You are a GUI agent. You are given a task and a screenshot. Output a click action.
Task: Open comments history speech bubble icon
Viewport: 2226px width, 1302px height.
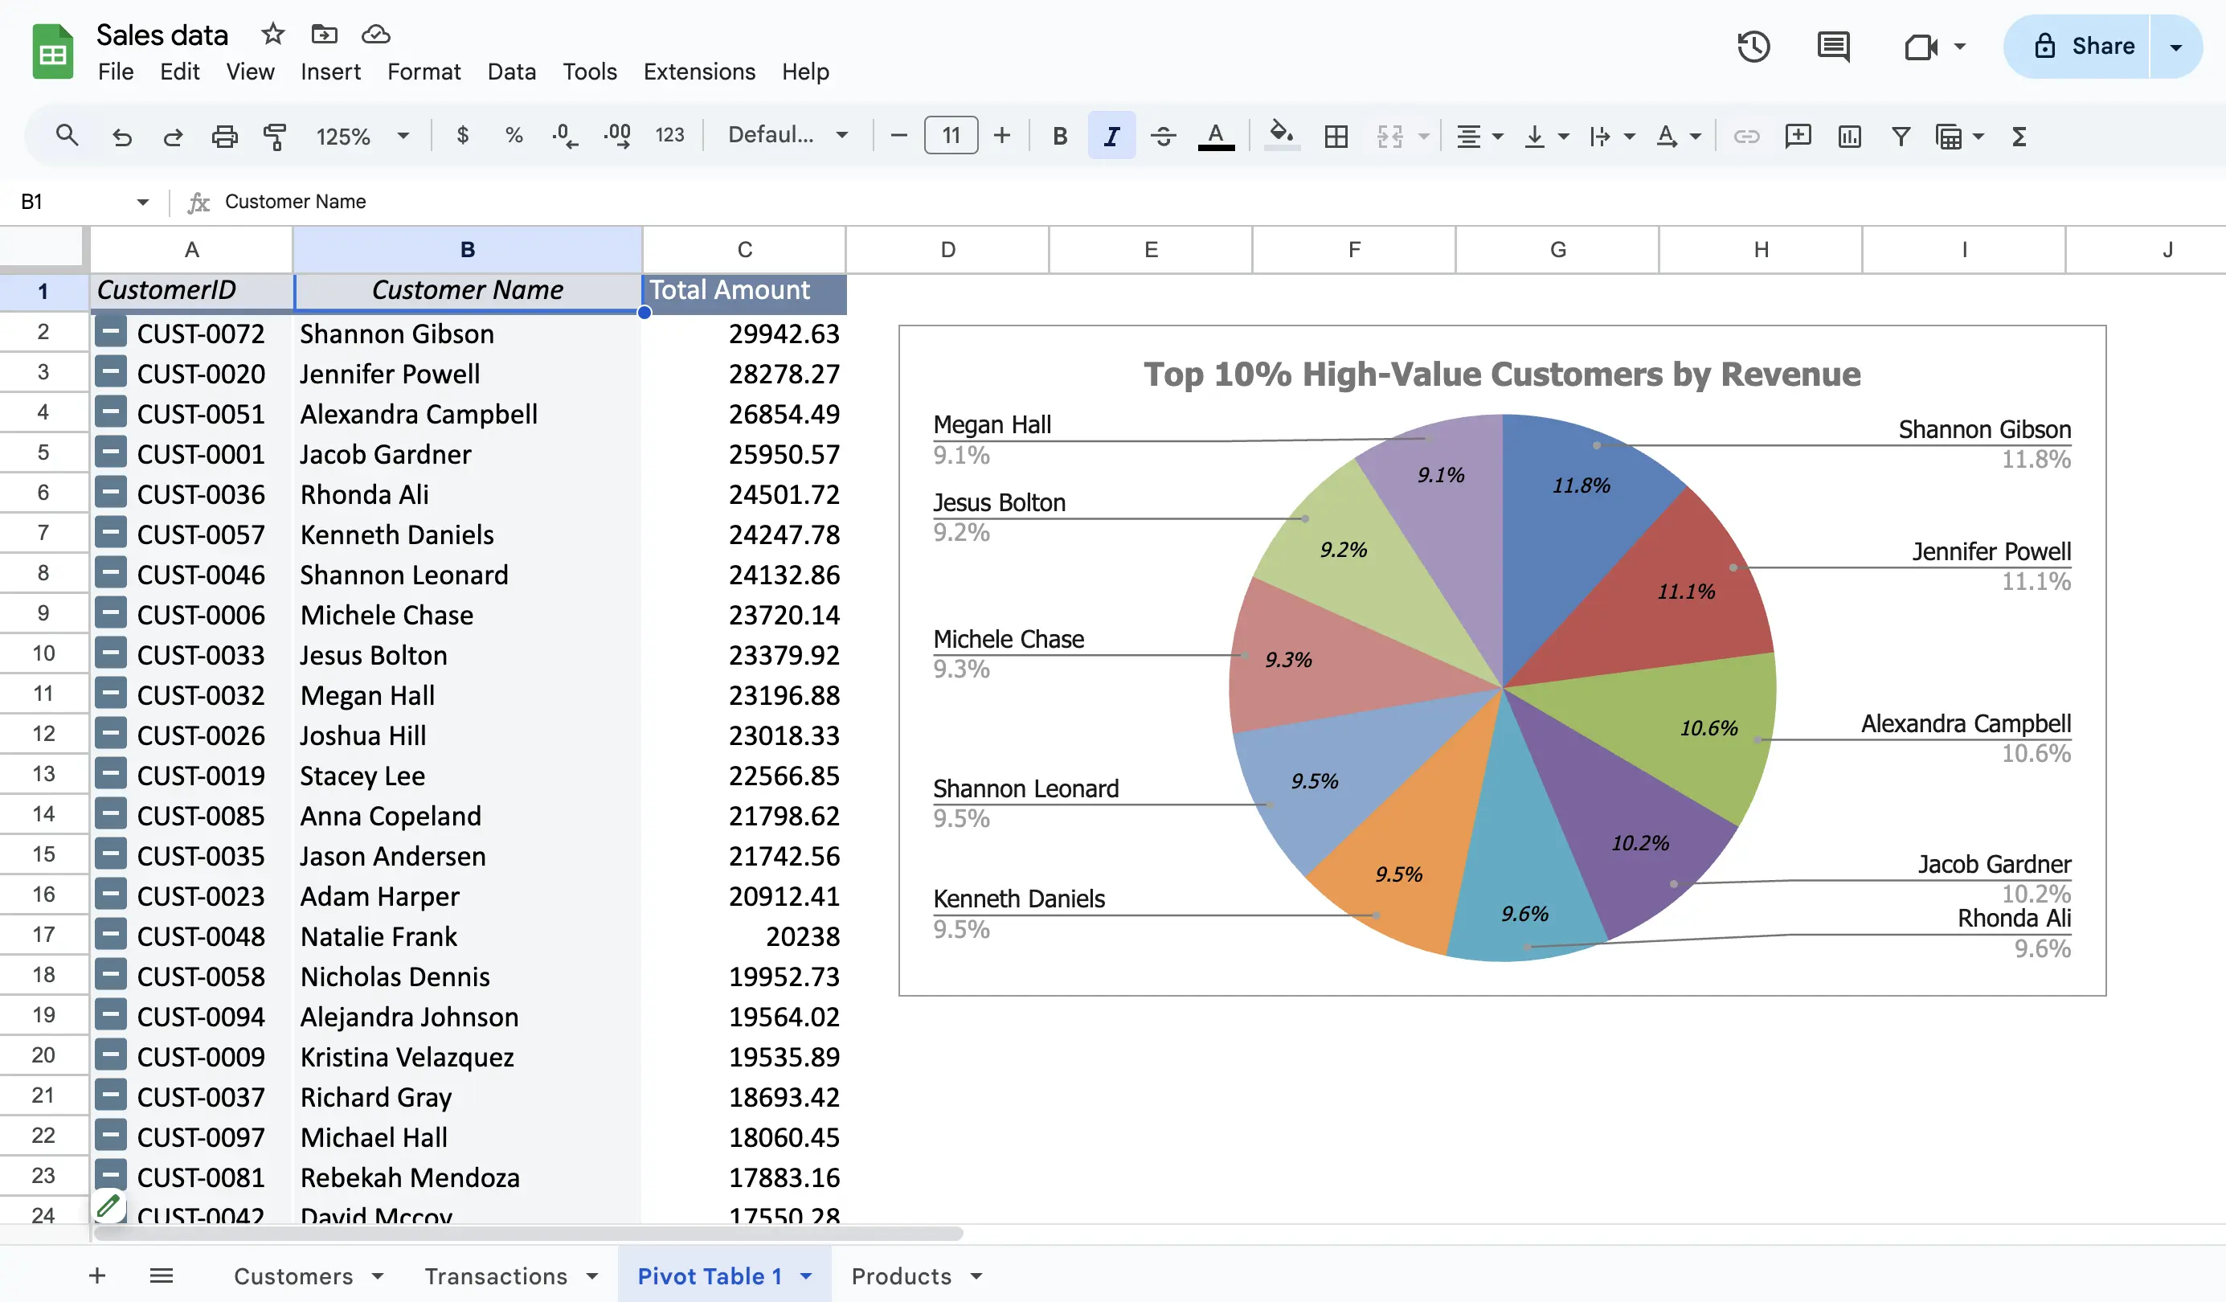tap(1833, 46)
